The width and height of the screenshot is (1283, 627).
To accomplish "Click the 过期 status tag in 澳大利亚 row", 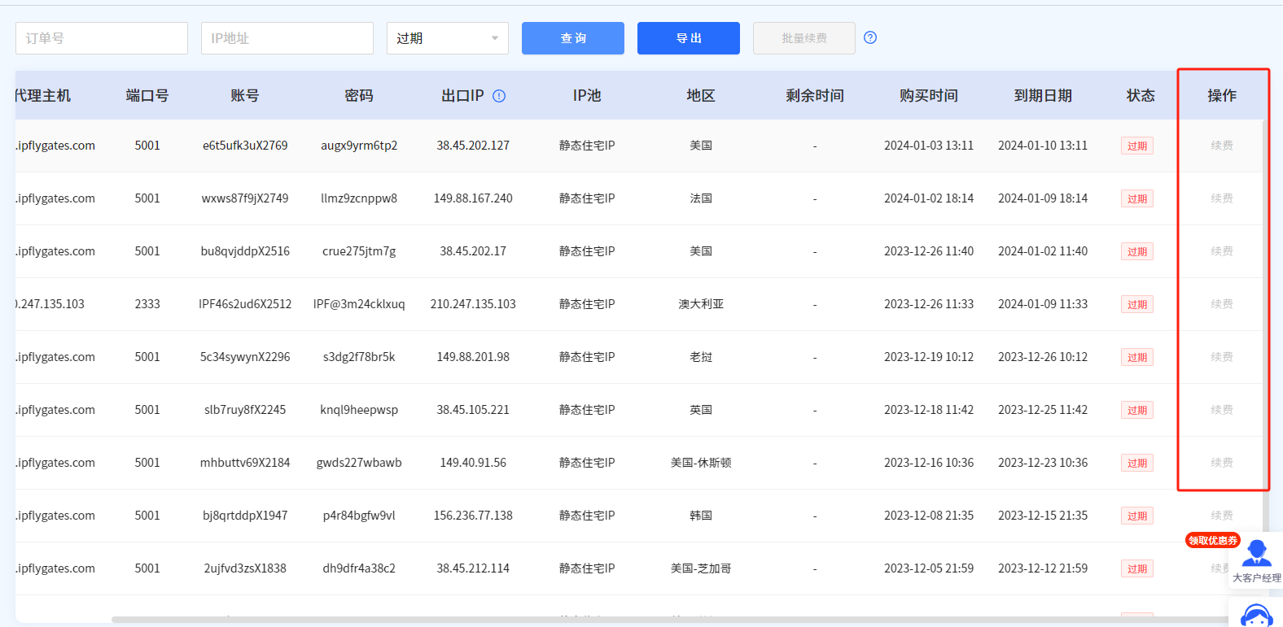I will coord(1136,304).
